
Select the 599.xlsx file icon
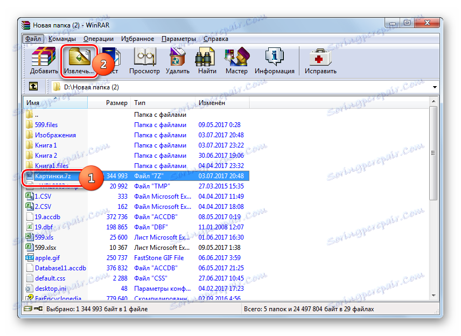[x=29, y=247]
